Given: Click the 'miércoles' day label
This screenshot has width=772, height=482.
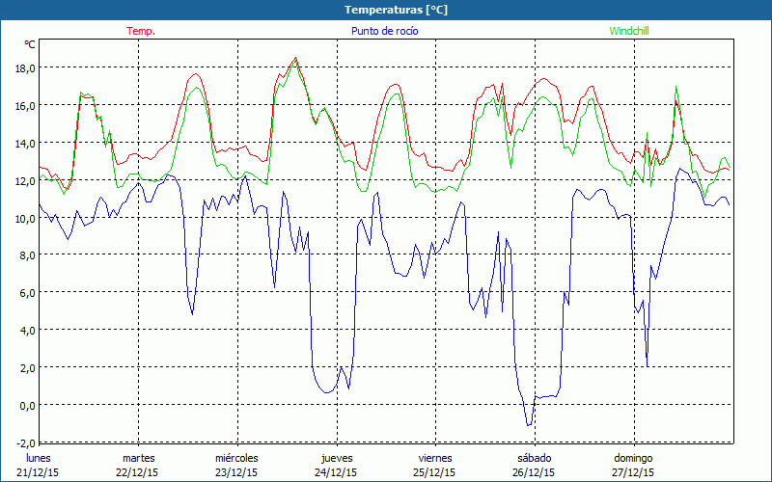Looking at the screenshot, I should point(236,458).
